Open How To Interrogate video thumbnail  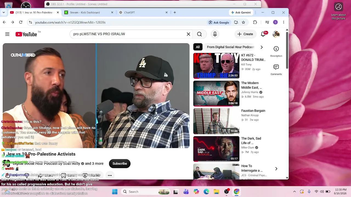tap(216, 171)
